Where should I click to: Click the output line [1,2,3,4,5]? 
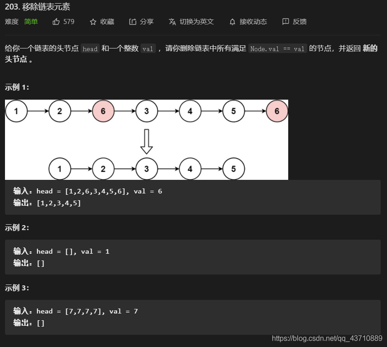pyautogui.click(x=47, y=203)
